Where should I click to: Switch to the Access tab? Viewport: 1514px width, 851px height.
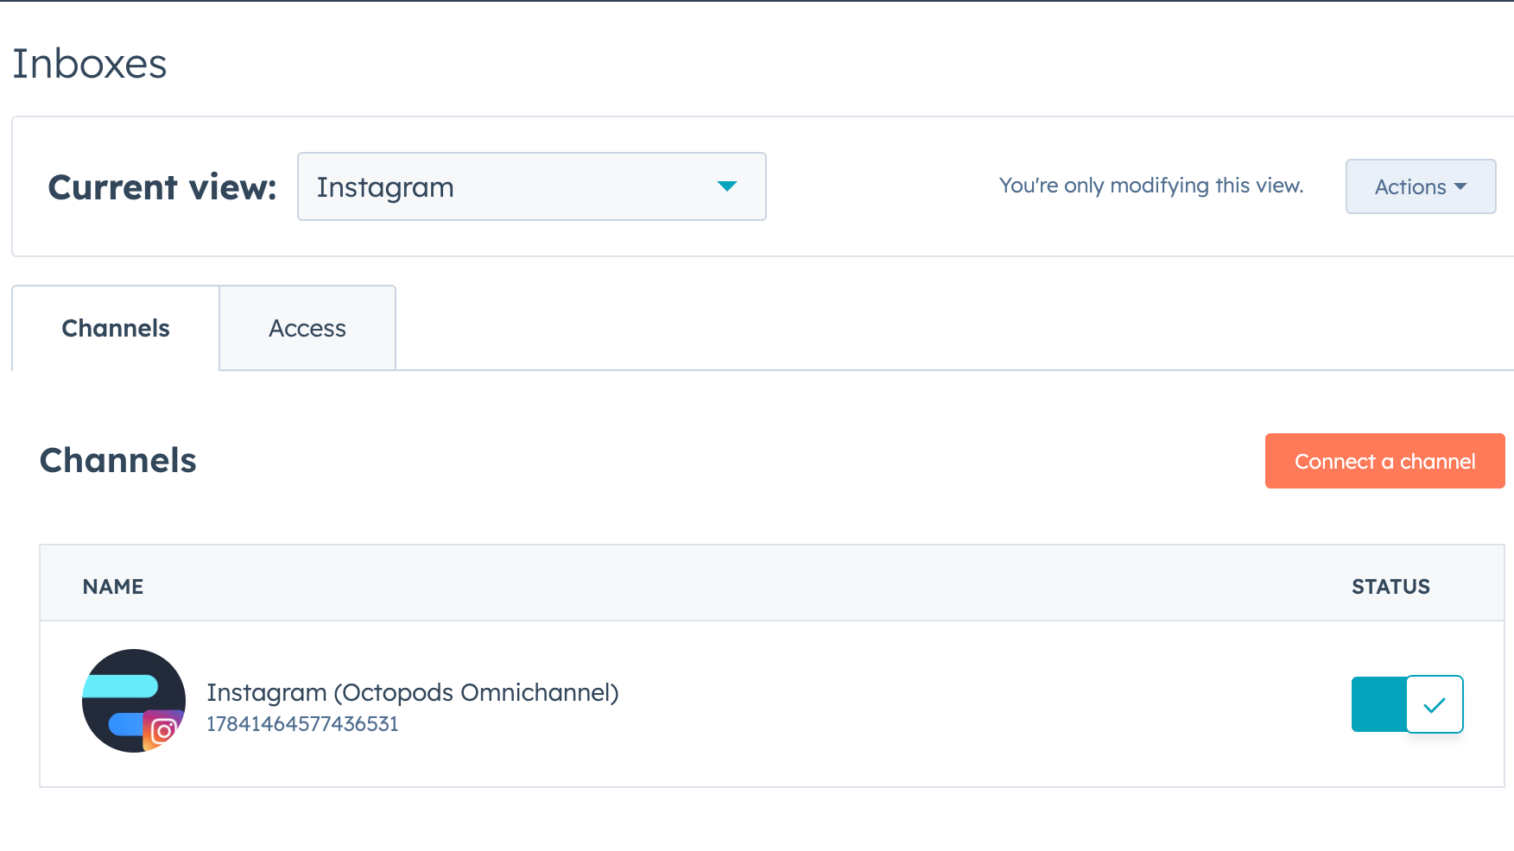point(307,329)
